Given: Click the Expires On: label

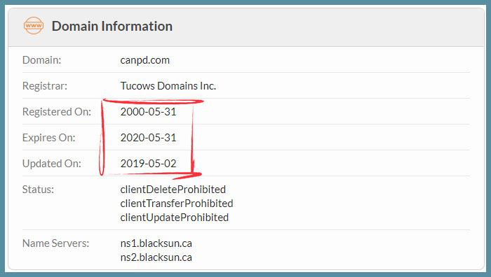Looking at the screenshot, I should coord(49,137).
